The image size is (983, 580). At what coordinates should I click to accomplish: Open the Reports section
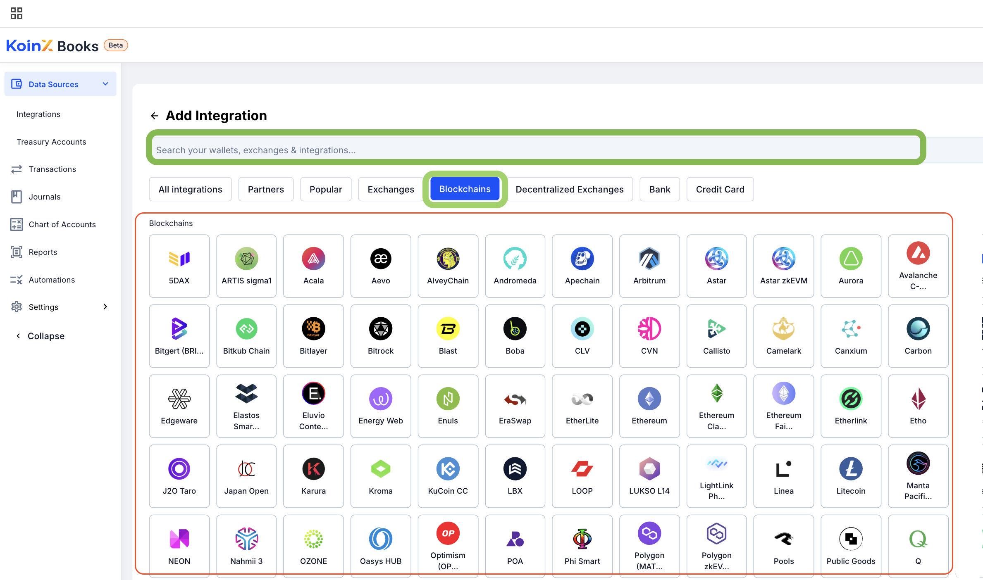pyautogui.click(x=43, y=252)
